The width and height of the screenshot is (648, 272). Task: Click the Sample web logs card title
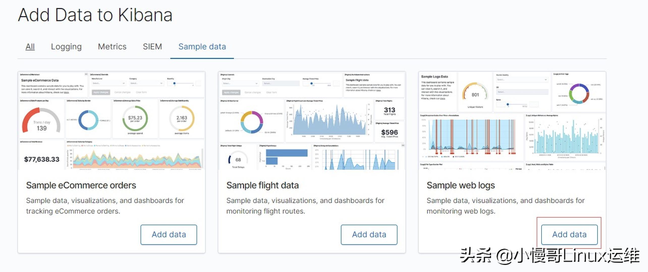(461, 185)
